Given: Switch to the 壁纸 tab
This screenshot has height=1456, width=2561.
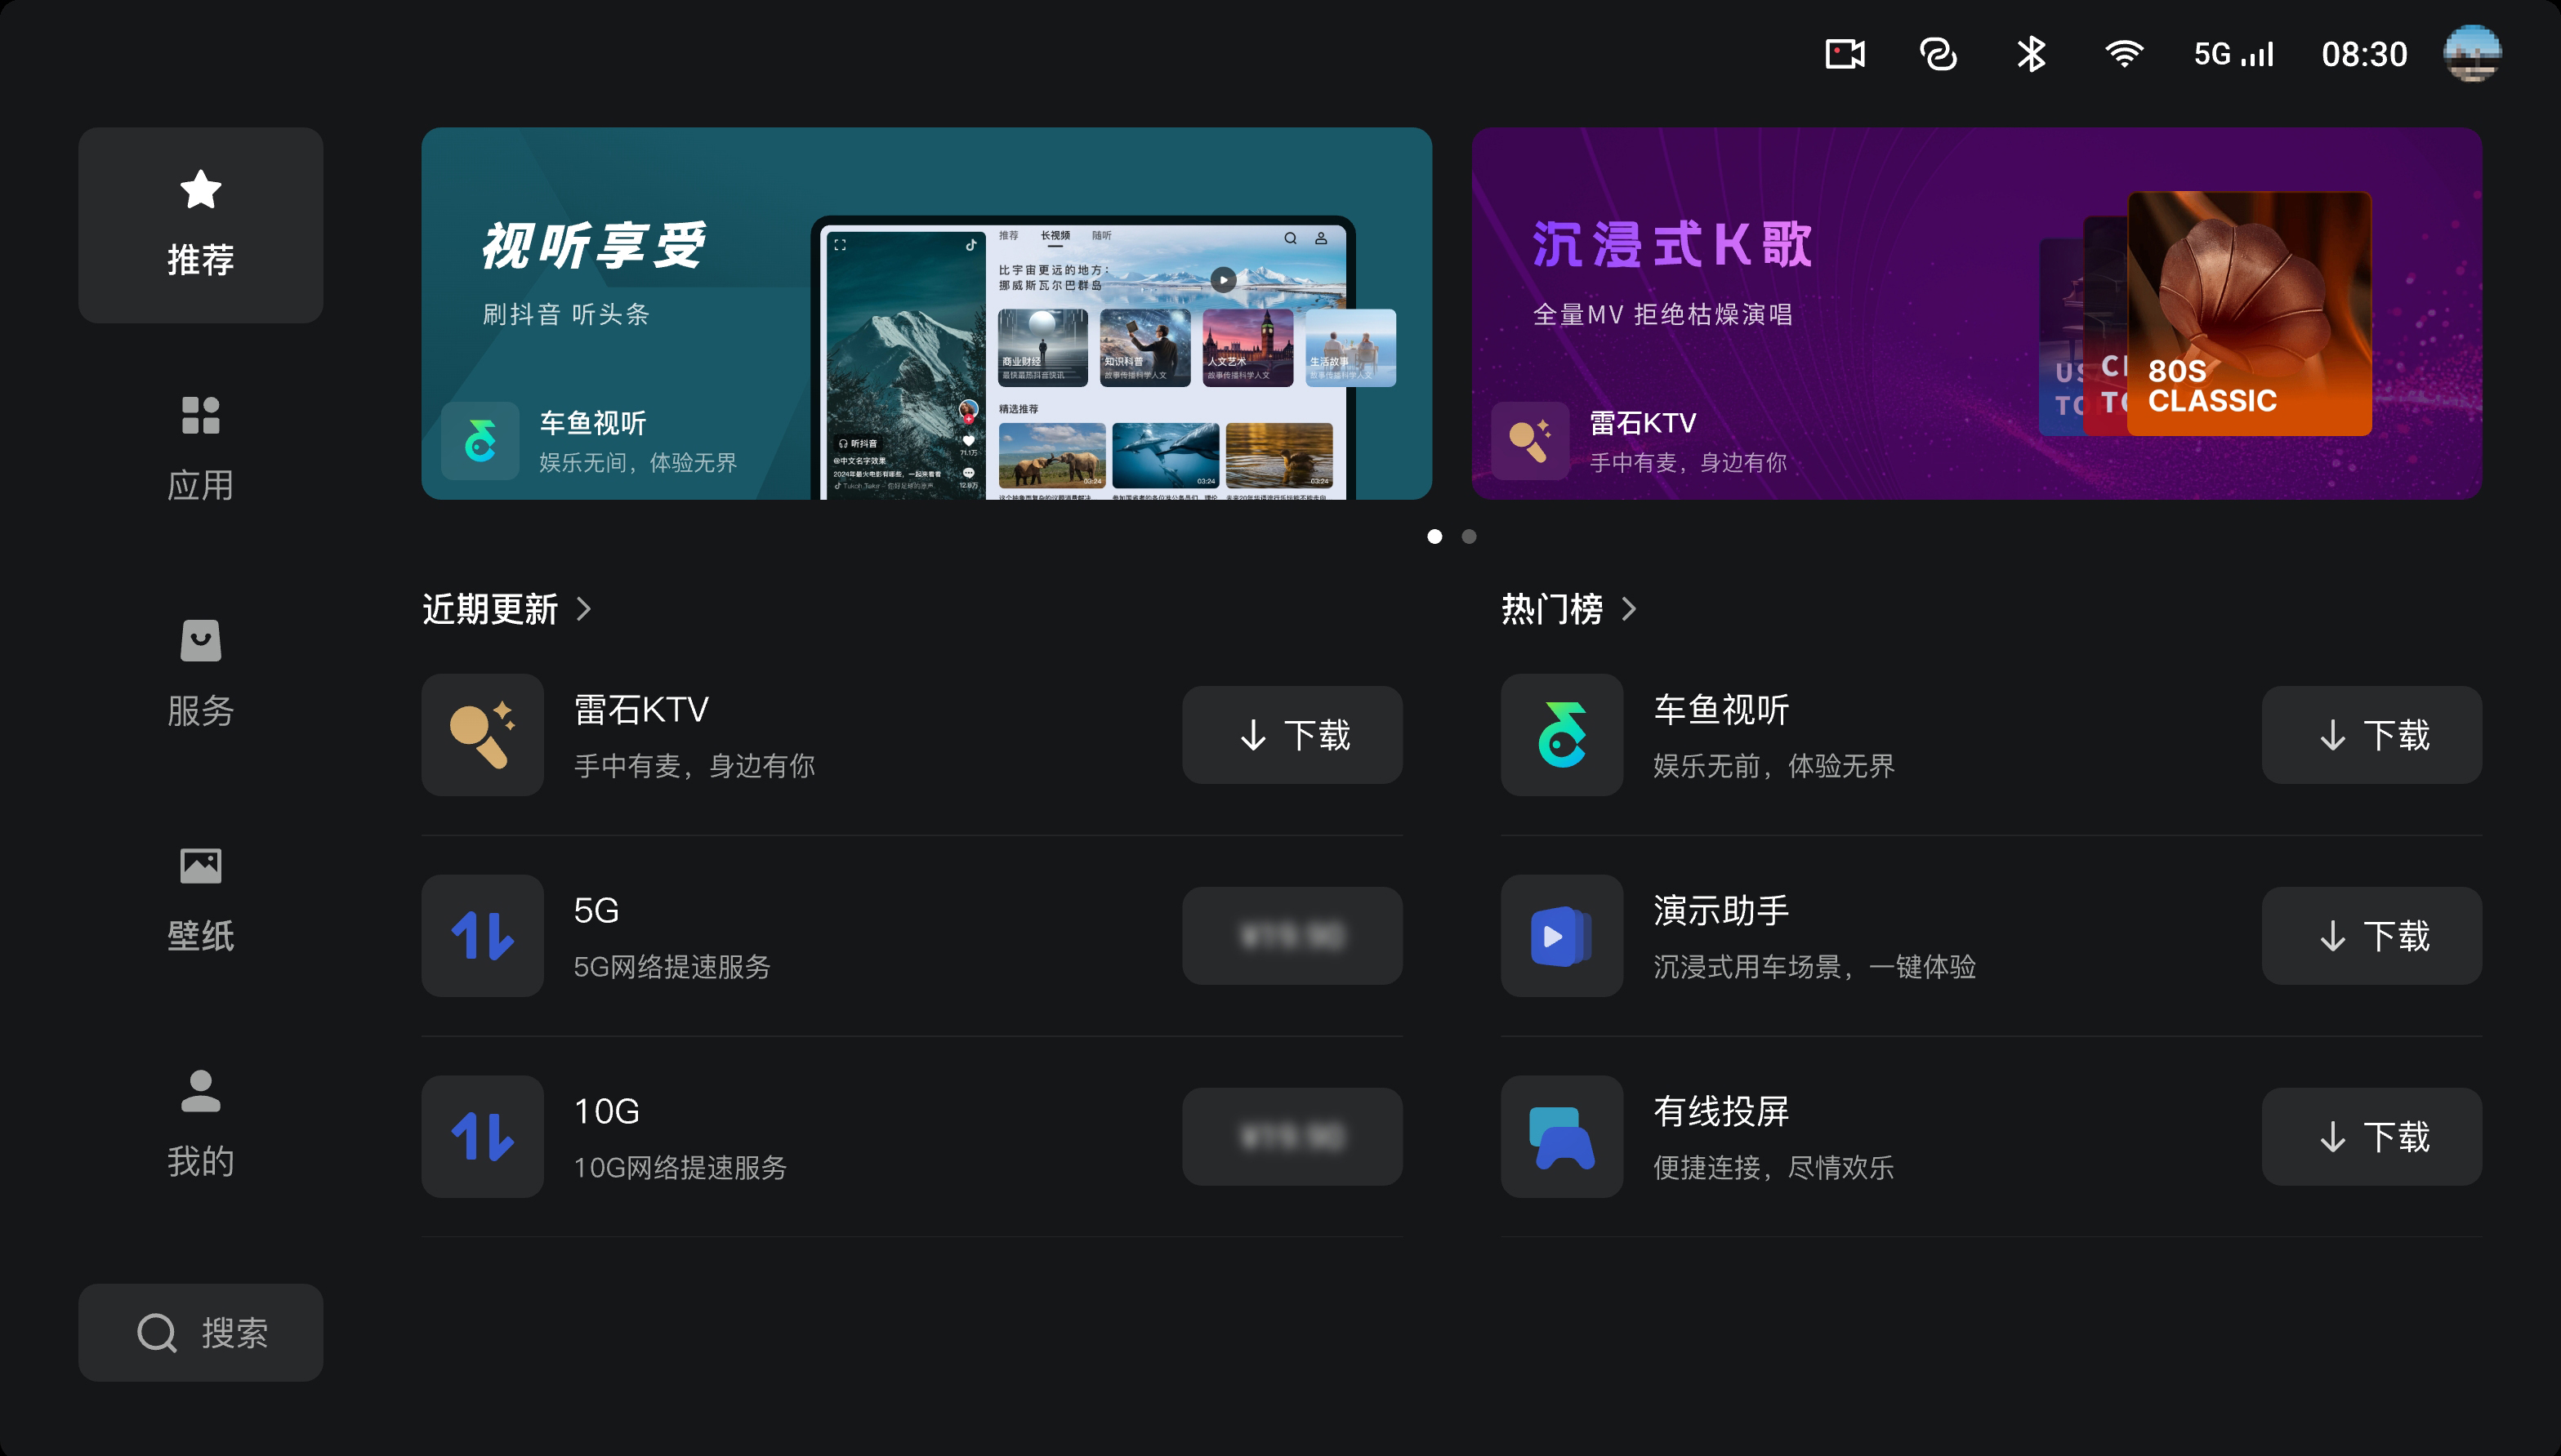Looking at the screenshot, I should pos(200,899).
